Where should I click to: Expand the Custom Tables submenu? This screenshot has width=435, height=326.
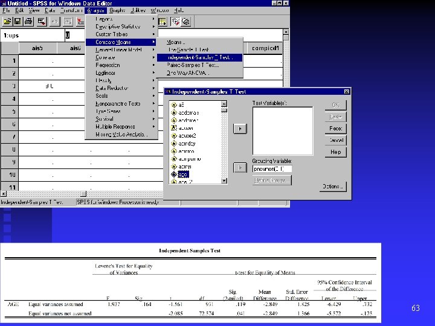[121, 34]
